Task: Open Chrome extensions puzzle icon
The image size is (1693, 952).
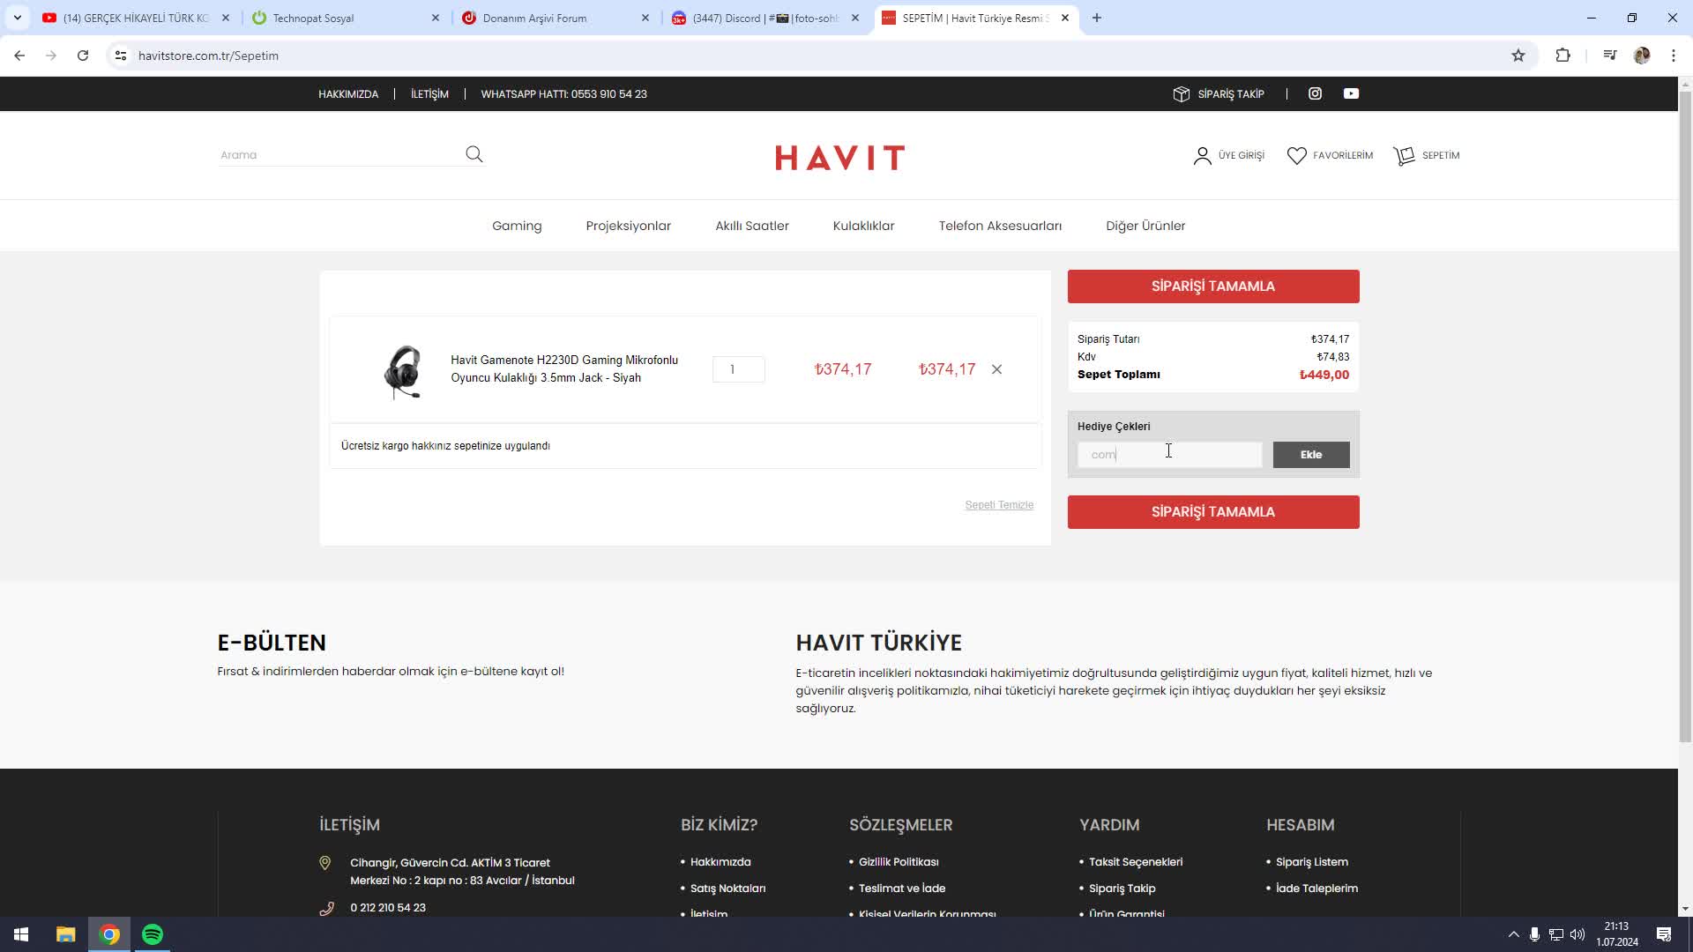Action: click(x=1562, y=56)
